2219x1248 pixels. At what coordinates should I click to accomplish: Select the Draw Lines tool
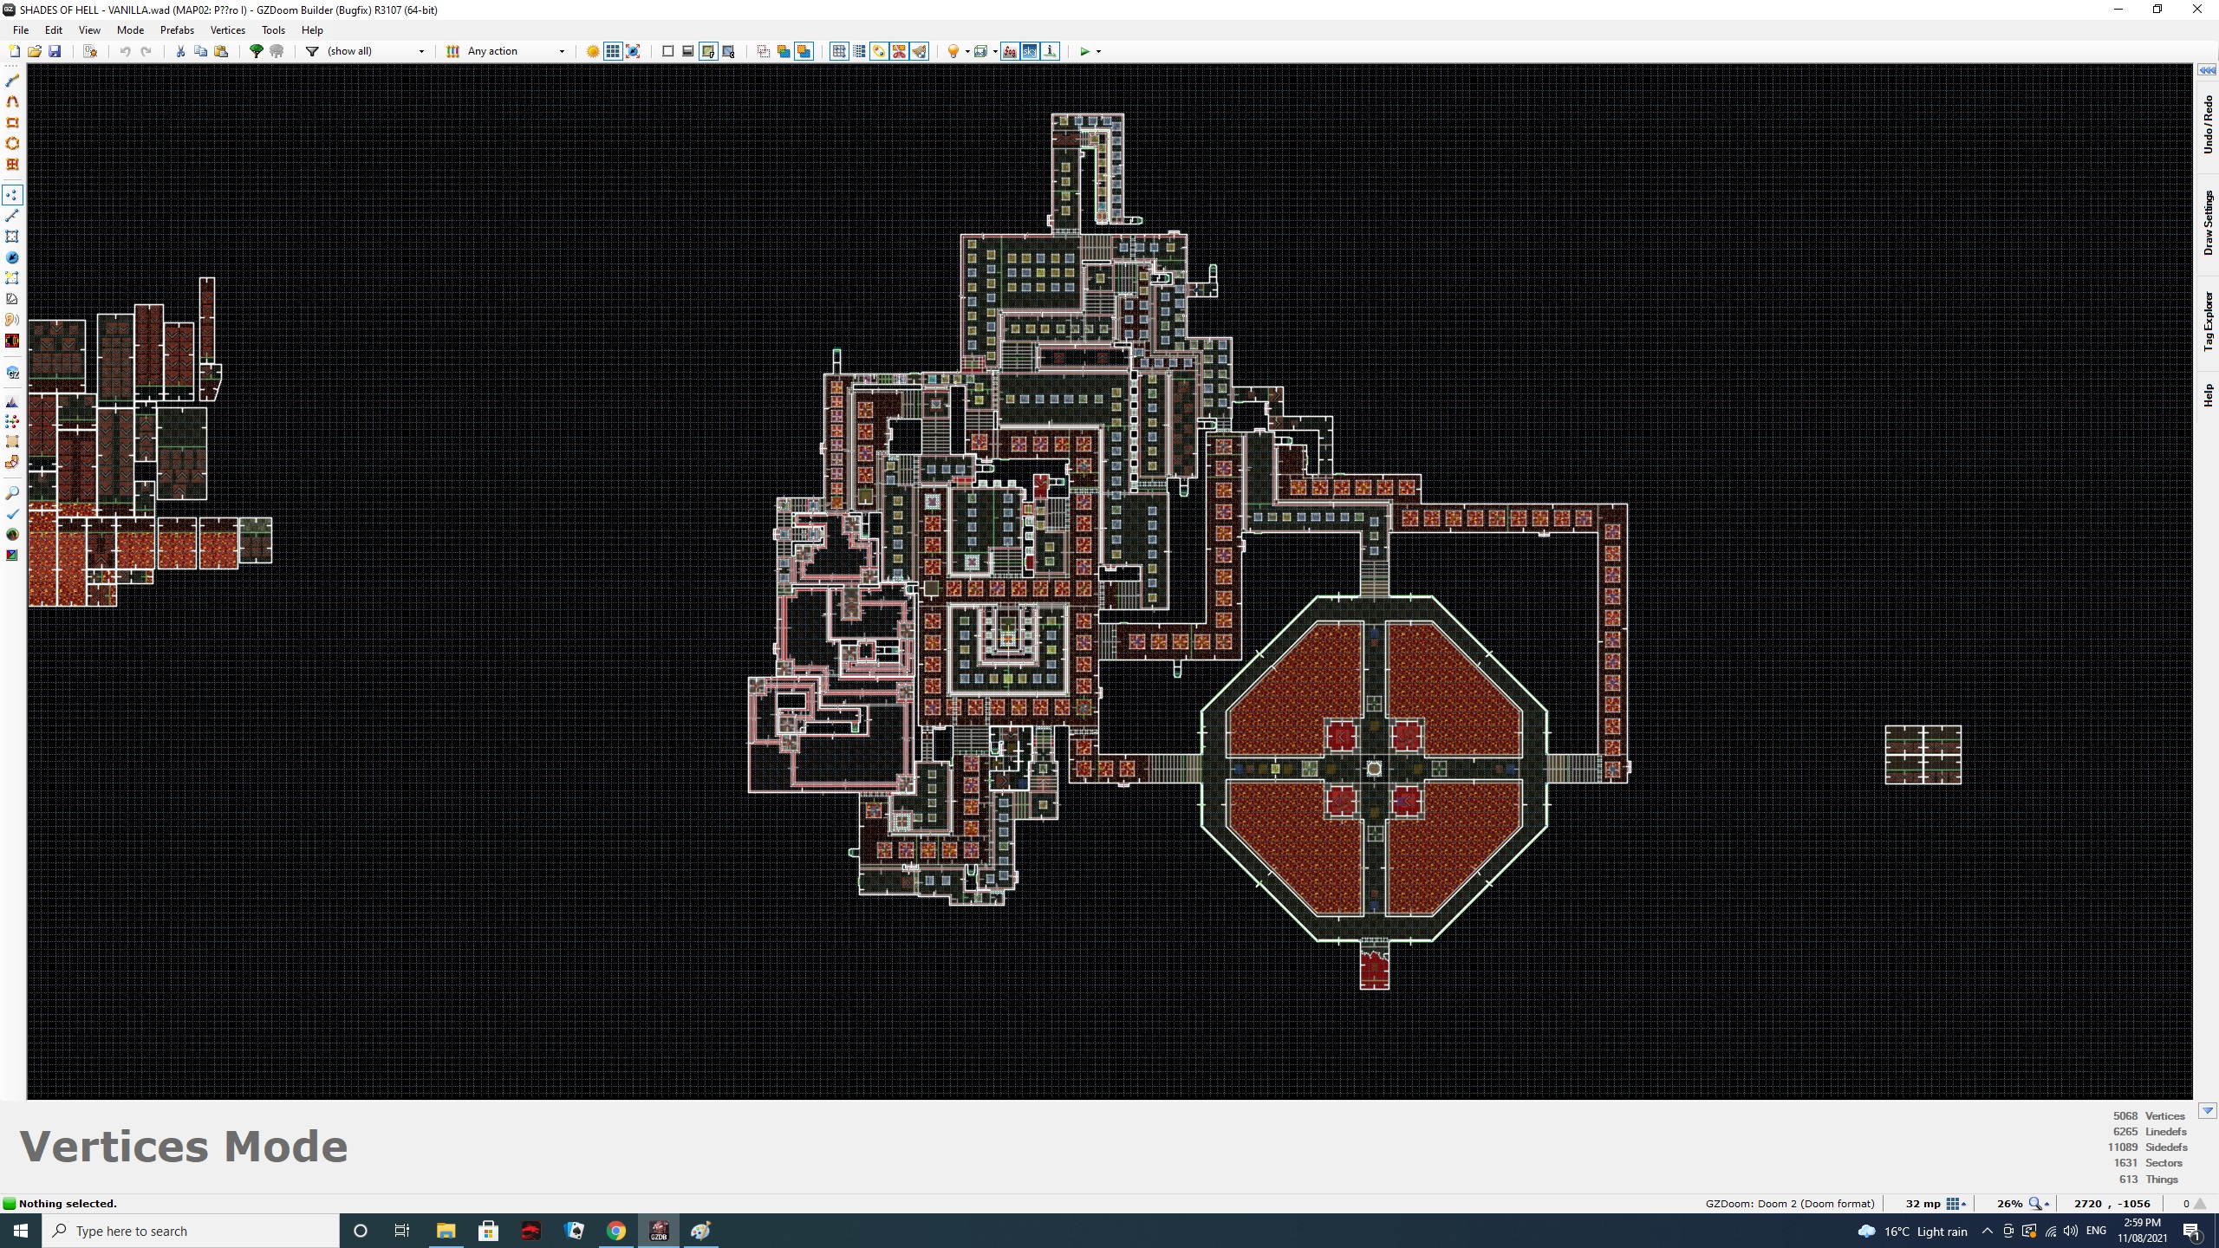click(12, 81)
